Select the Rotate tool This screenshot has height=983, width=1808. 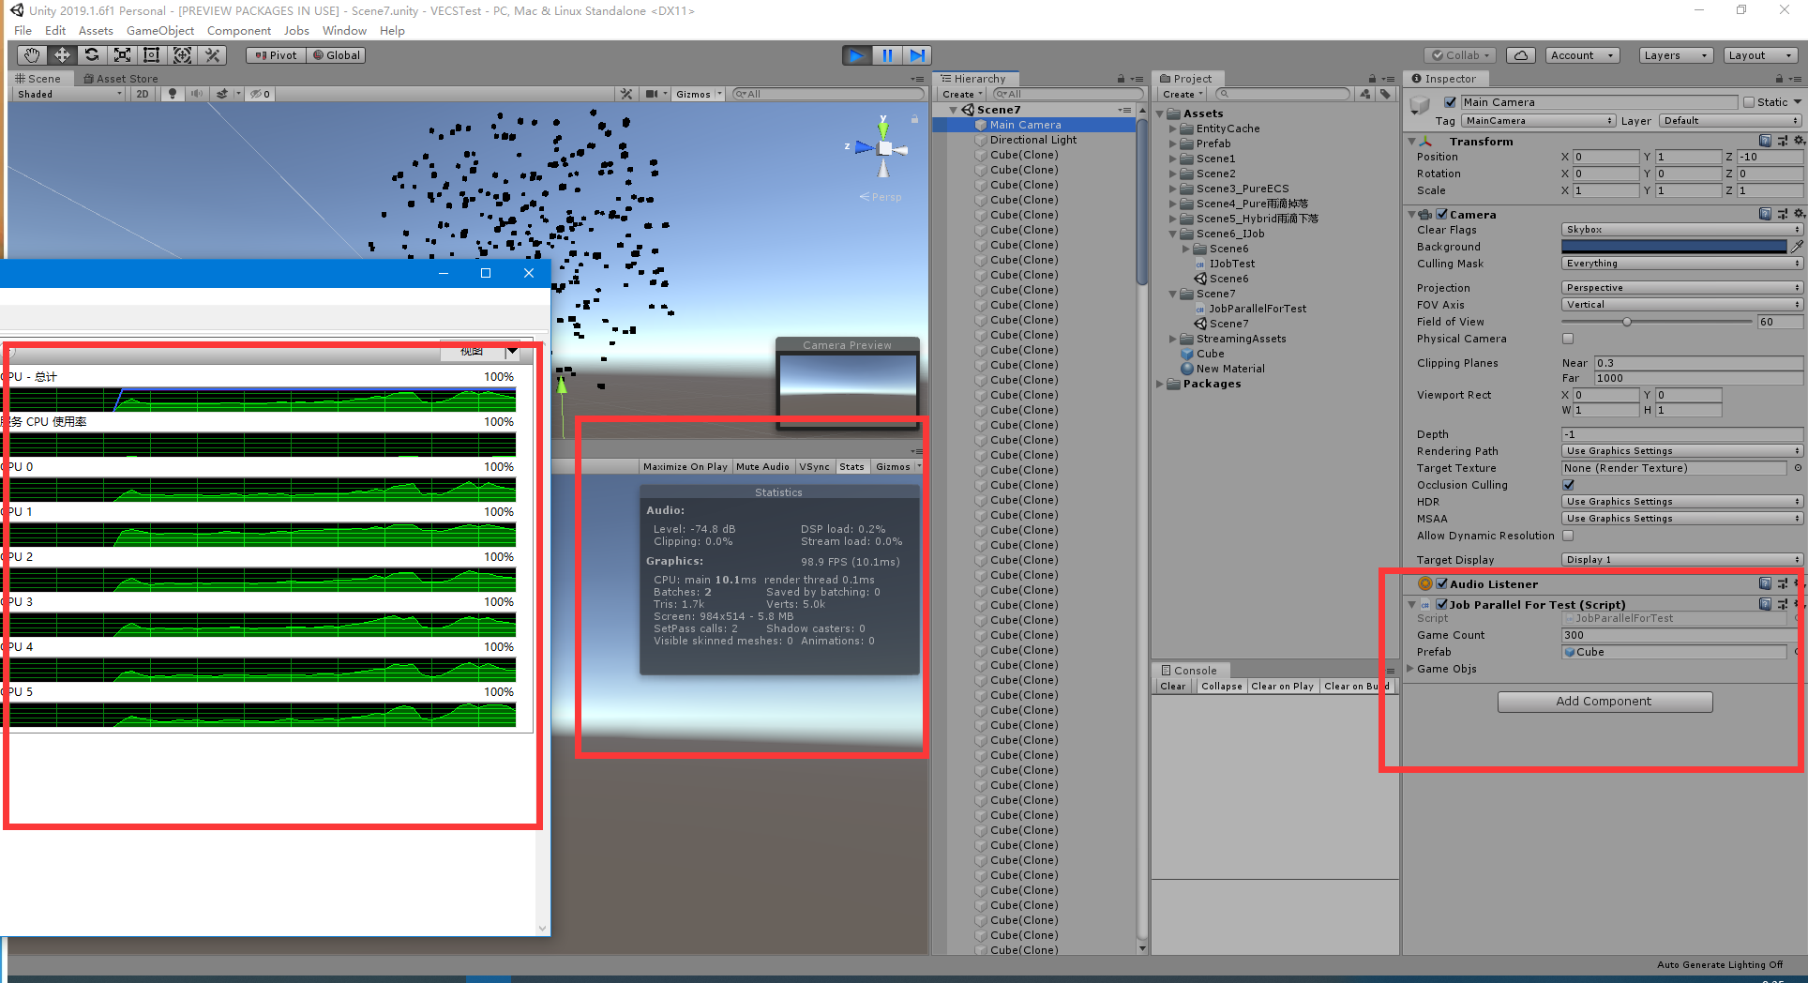pos(92,54)
